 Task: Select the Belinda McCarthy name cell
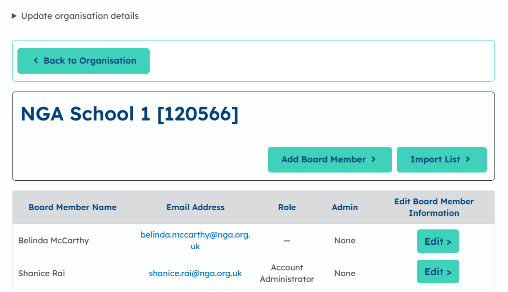pyautogui.click(x=54, y=240)
